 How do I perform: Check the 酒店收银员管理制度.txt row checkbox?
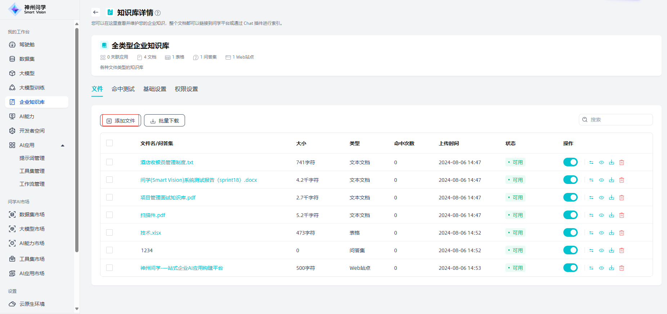click(109, 162)
